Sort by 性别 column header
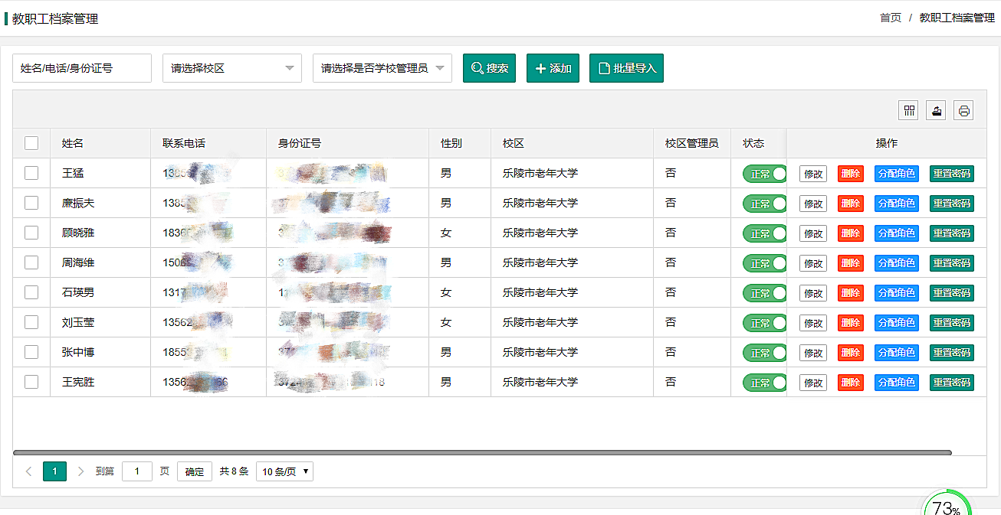 point(451,143)
